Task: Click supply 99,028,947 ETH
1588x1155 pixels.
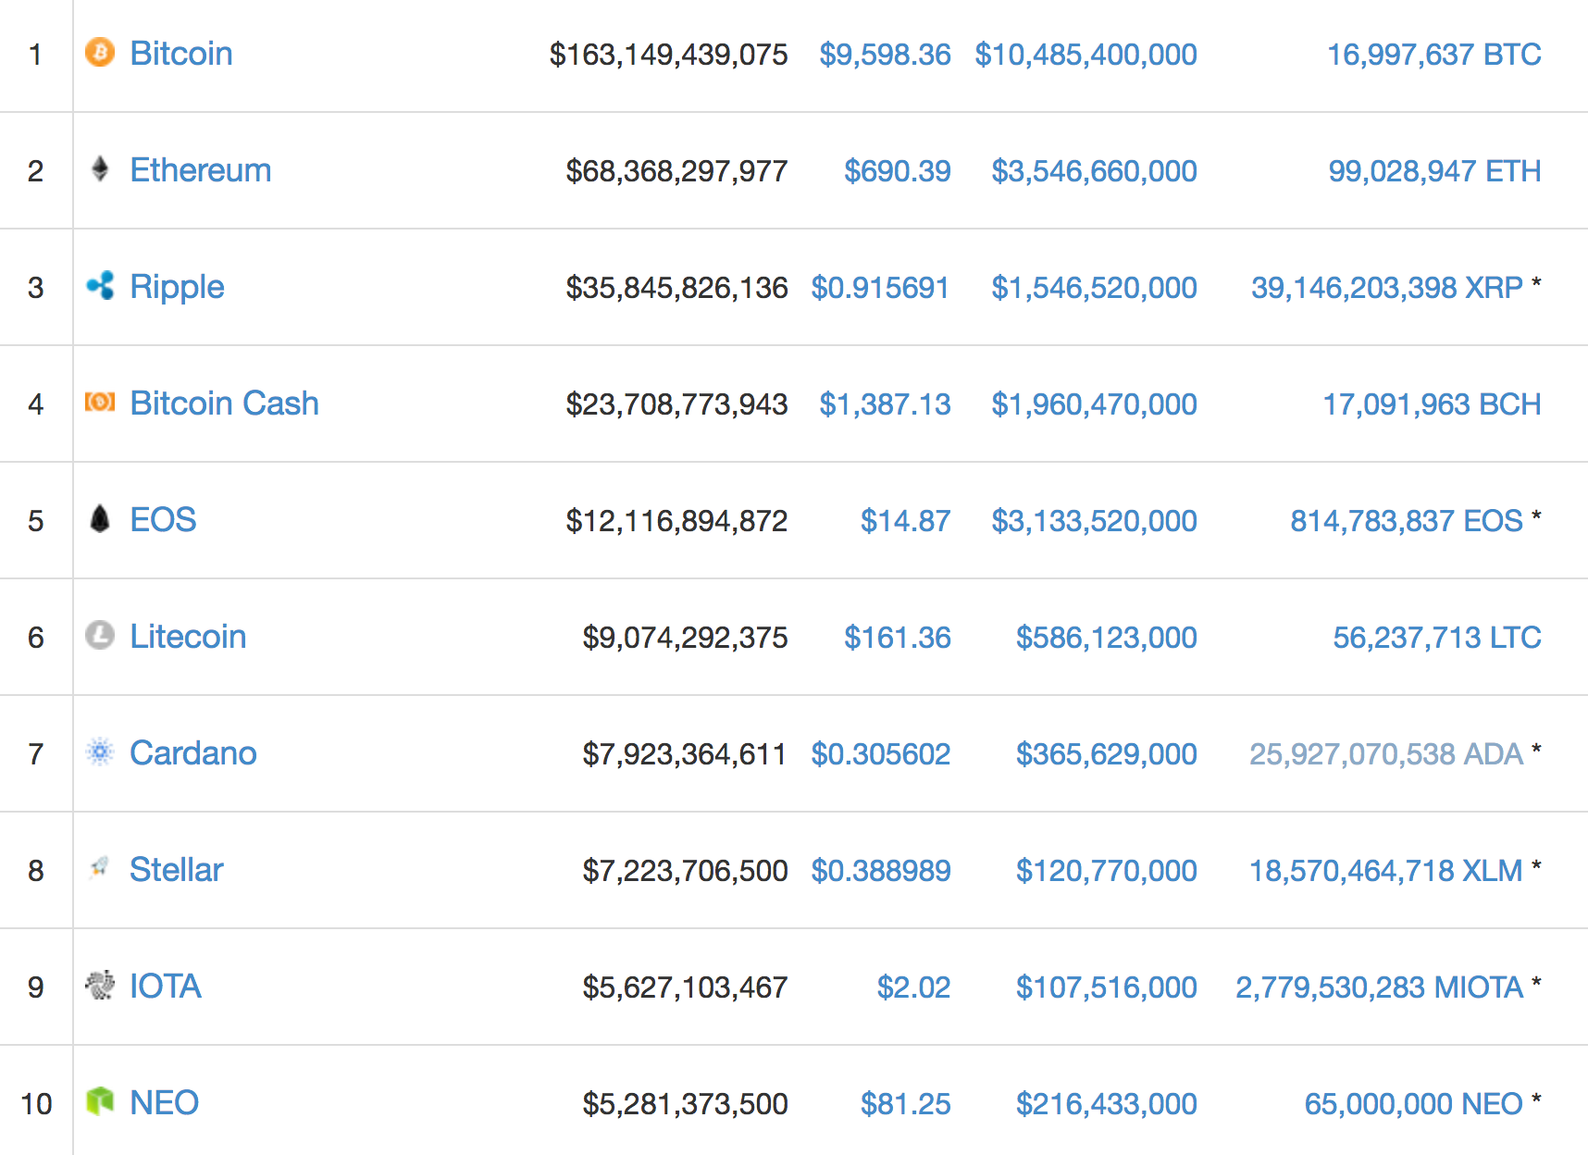Action: (1435, 171)
